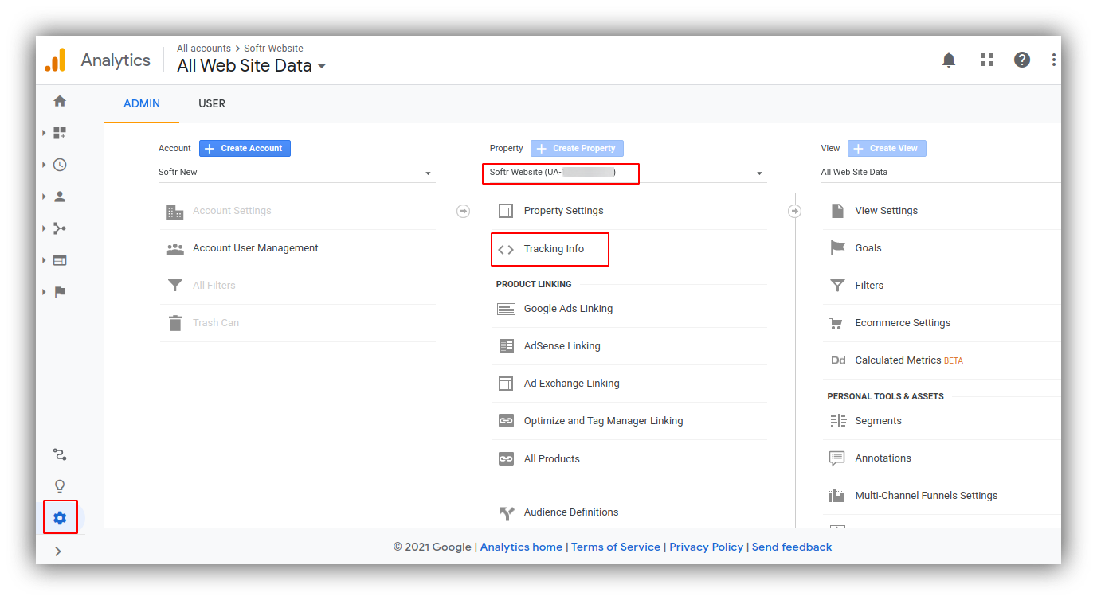Open Audience person icon in sidebar
This screenshot has height=600, width=1097.
pos(60,197)
